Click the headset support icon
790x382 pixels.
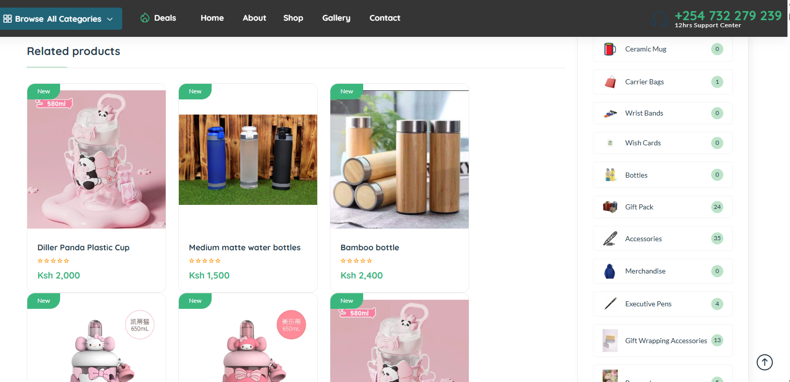(x=660, y=19)
